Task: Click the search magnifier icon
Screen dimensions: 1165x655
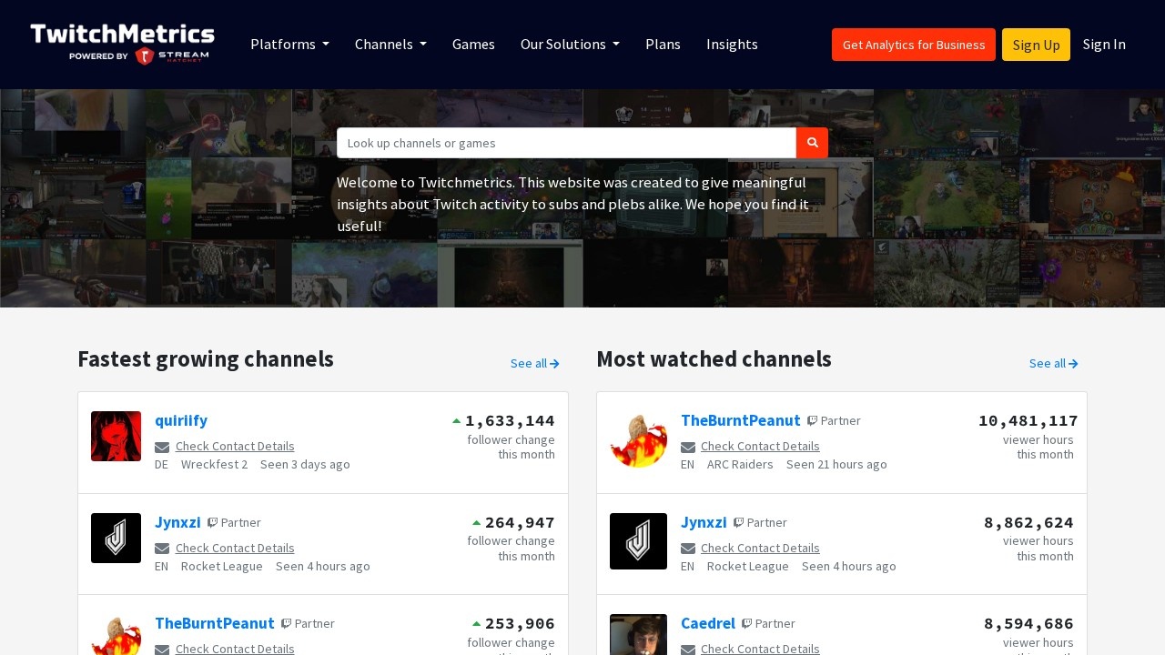Action: (x=811, y=143)
